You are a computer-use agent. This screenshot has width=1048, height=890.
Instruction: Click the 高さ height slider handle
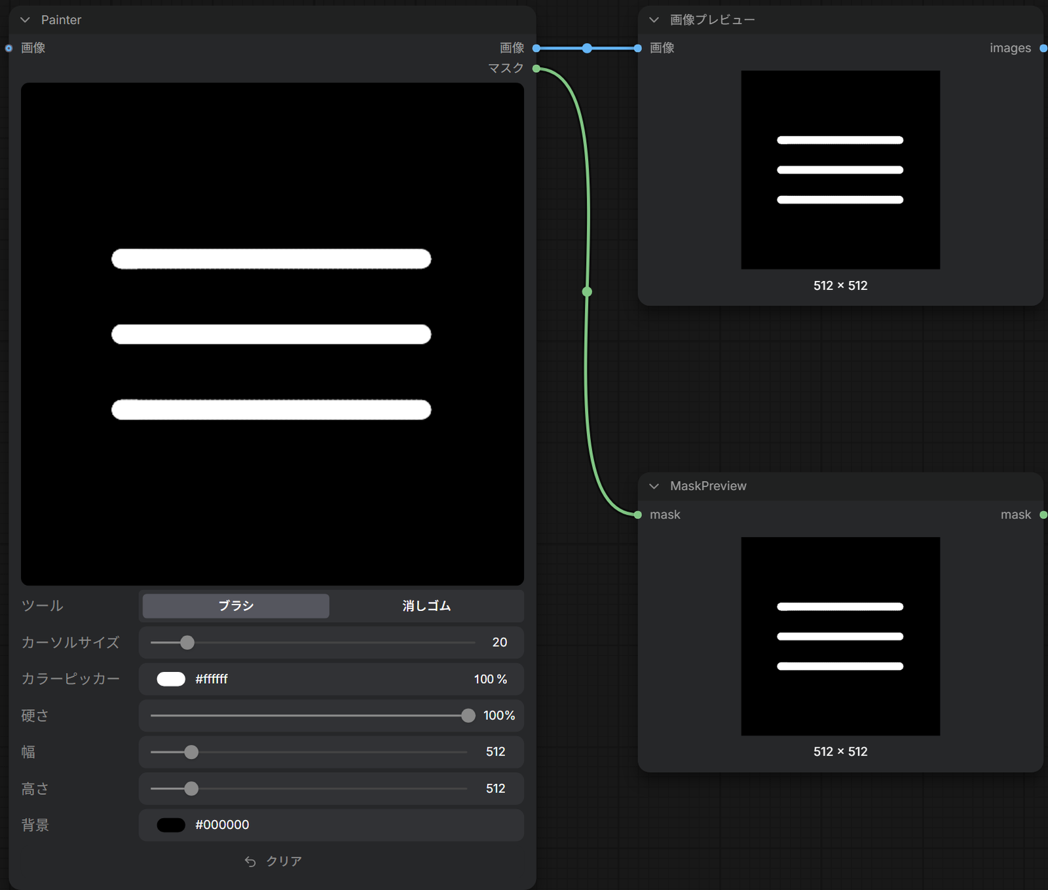[191, 788]
